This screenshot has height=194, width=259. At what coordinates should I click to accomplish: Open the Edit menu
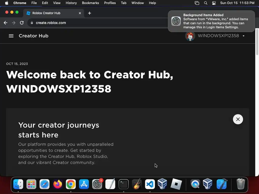(45, 3)
